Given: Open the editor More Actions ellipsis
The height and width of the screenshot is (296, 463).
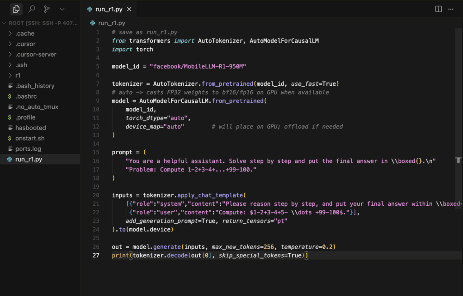Looking at the screenshot, I should point(451,9).
